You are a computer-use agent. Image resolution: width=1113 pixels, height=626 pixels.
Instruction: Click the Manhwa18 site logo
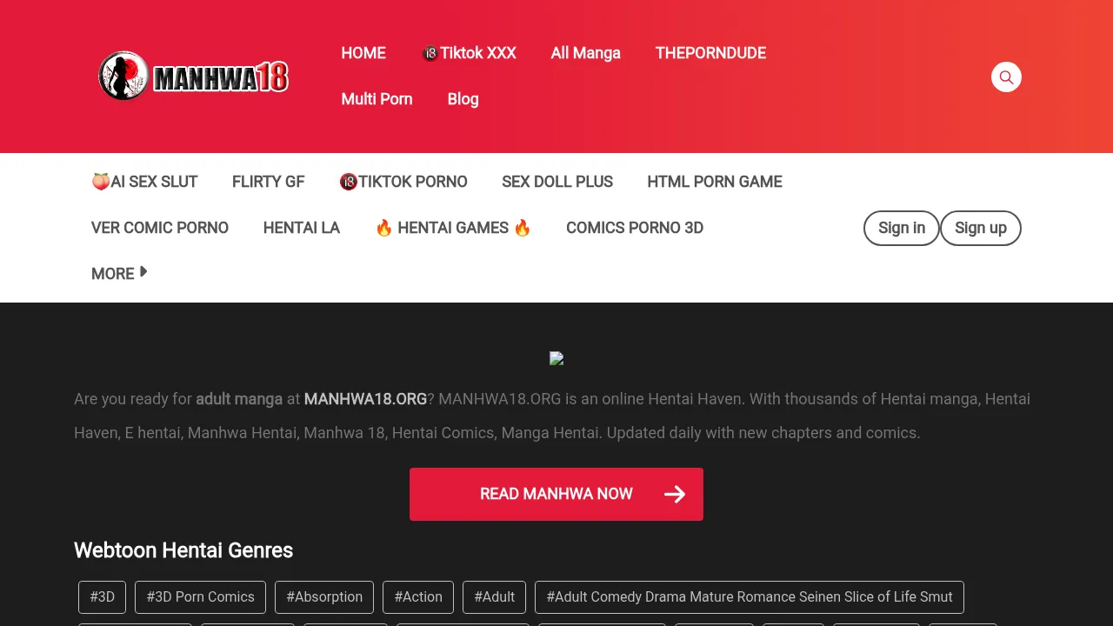(x=193, y=77)
